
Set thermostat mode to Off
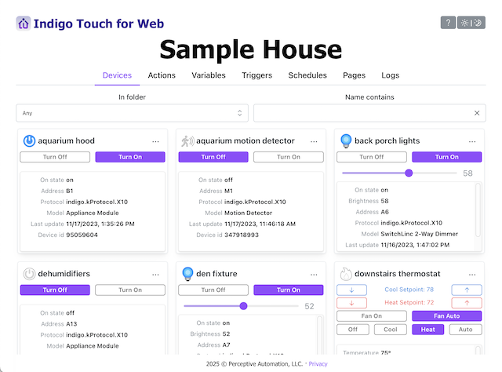(353, 330)
